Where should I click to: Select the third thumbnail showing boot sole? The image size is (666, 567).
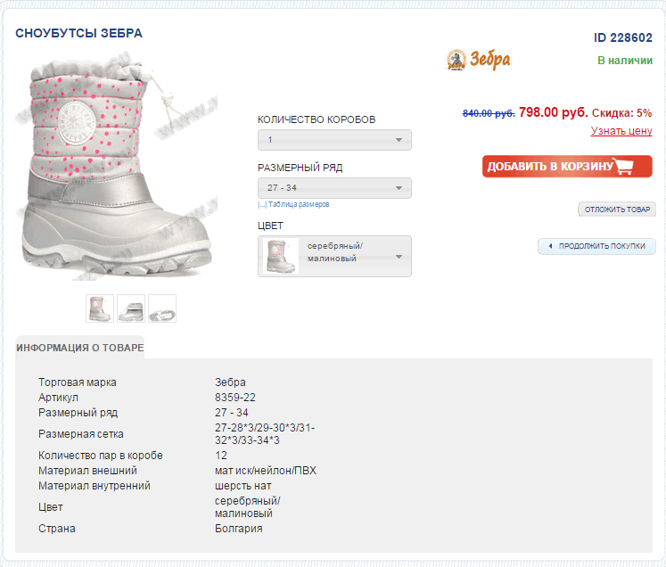pyautogui.click(x=162, y=308)
